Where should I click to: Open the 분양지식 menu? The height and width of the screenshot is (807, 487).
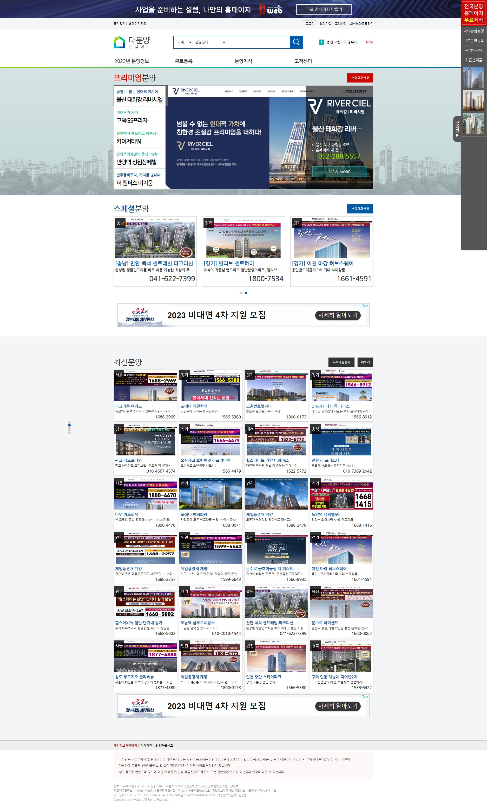tap(243, 61)
